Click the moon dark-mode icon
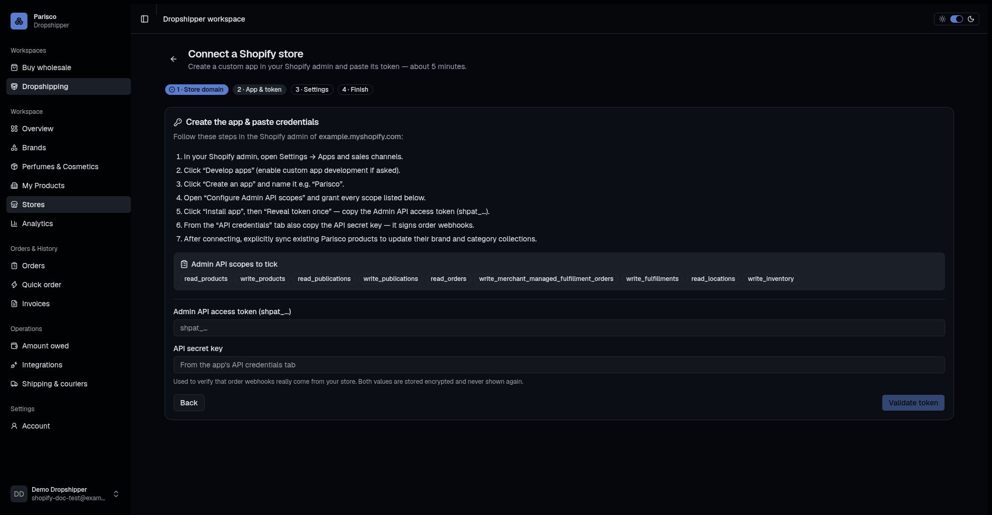The image size is (992, 515). pyautogui.click(x=971, y=19)
